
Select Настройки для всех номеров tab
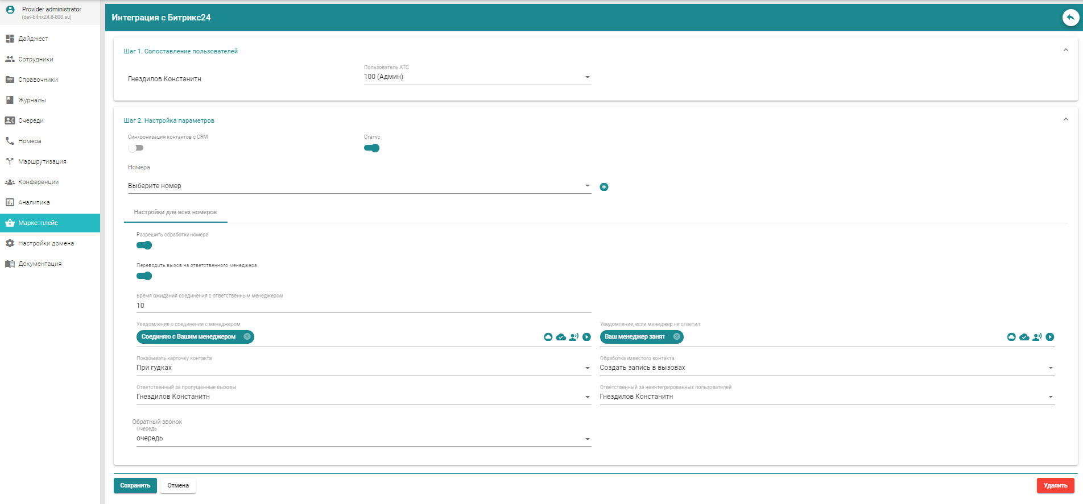point(175,213)
